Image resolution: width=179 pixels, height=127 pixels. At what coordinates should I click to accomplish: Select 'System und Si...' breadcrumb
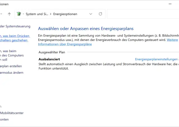[37, 14]
